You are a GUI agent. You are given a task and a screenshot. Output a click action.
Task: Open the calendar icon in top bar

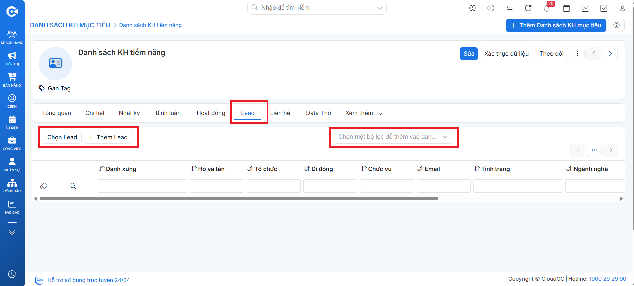[x=566, y=8]
